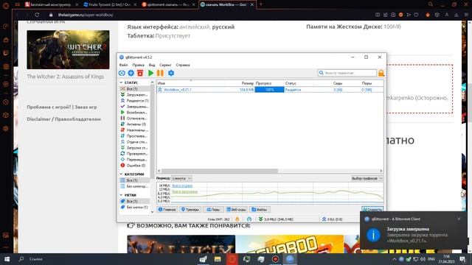Click the Сиды column header
Viewport: 472px width, 265px height.
click(338, 83)
